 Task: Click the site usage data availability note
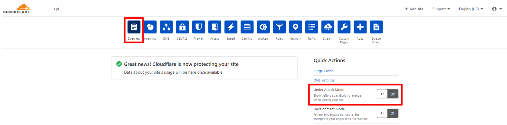tap(174, 72)
